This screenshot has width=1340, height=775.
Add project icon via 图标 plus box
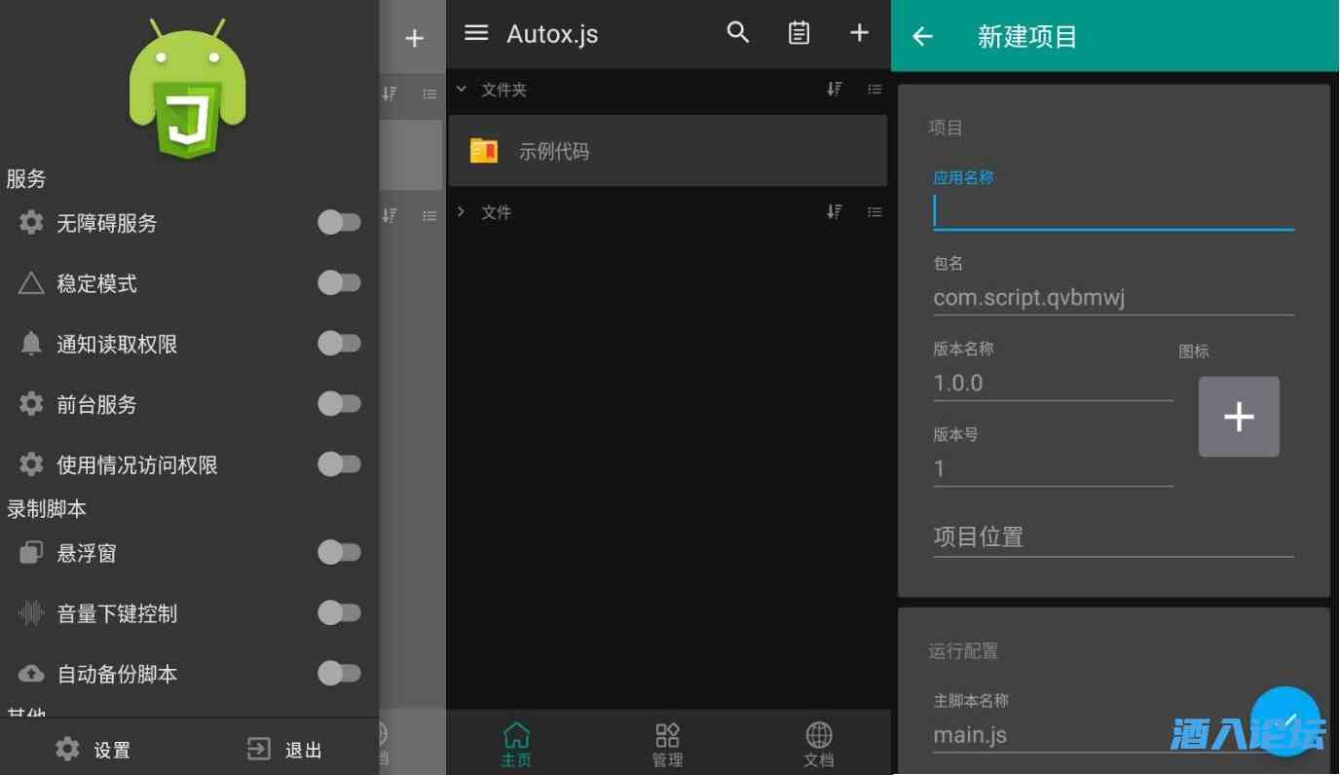1239,417
